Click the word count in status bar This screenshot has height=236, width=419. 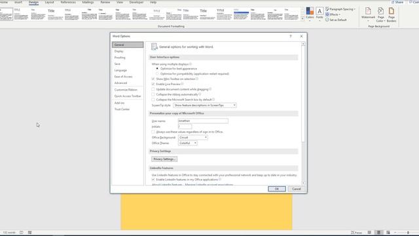coord(9,233)
